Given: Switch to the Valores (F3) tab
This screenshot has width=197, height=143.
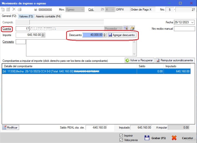Looking at the screenshot, I should tap(26, 16).
